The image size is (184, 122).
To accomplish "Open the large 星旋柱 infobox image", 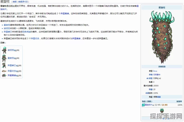I will [x=162, y=37].
